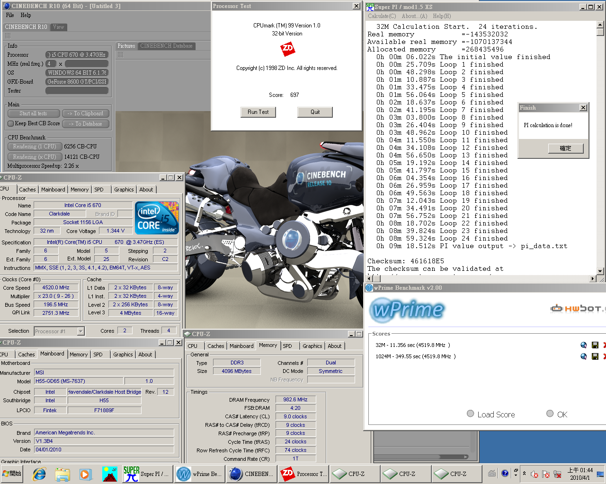
Task: Click the DRAM Frequency value 982.6 MHz
Action: point(295,399)
